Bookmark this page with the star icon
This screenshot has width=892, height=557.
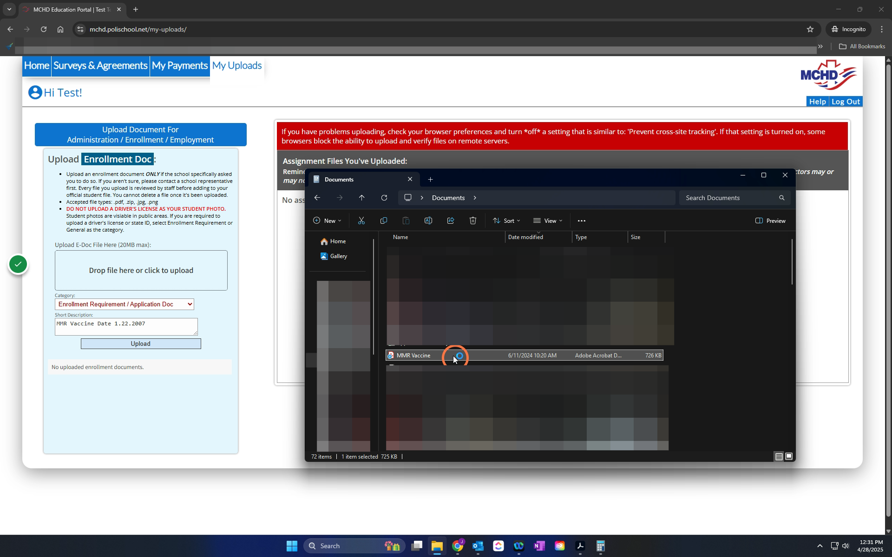click(x=810, y=29)
